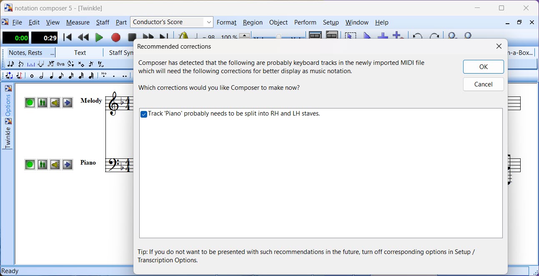Open the Setup menu
The width and height of the screenshot is (539, 276).
(x=331, y=22)
